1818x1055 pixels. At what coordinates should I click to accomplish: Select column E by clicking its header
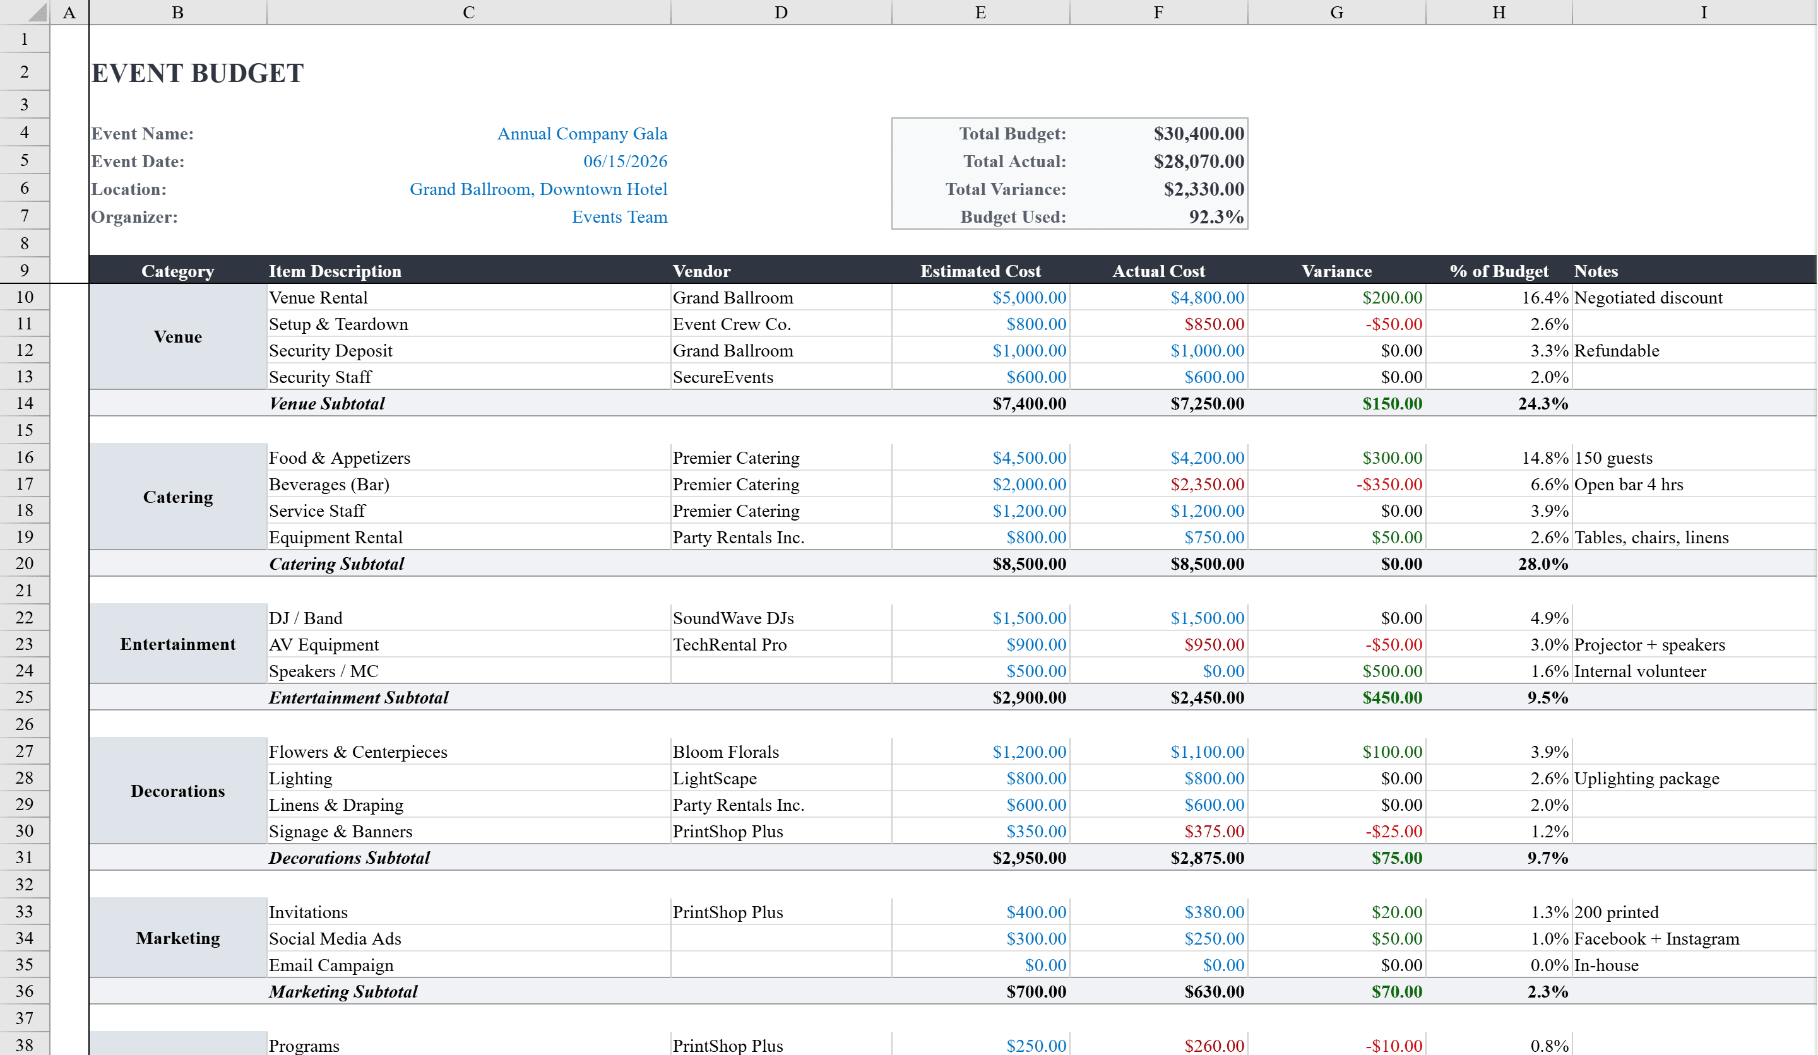(x=980, y=11)
